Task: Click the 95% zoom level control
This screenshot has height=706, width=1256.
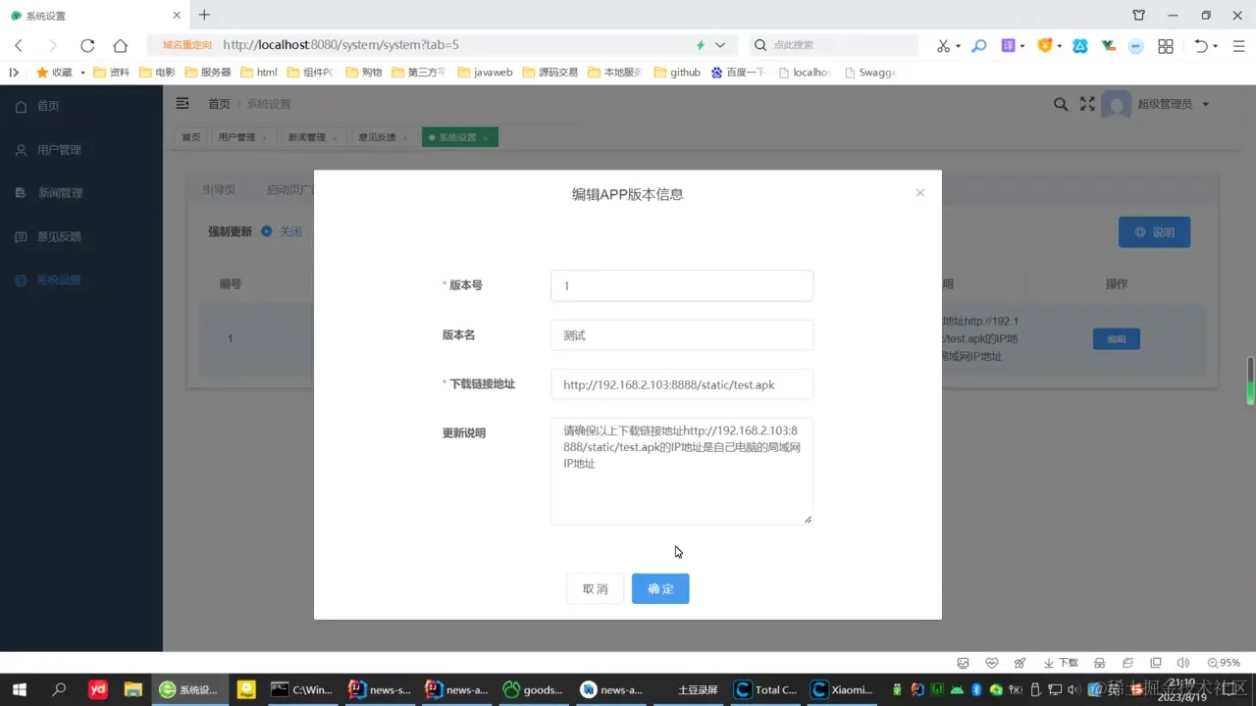Action: (1224, 663)
